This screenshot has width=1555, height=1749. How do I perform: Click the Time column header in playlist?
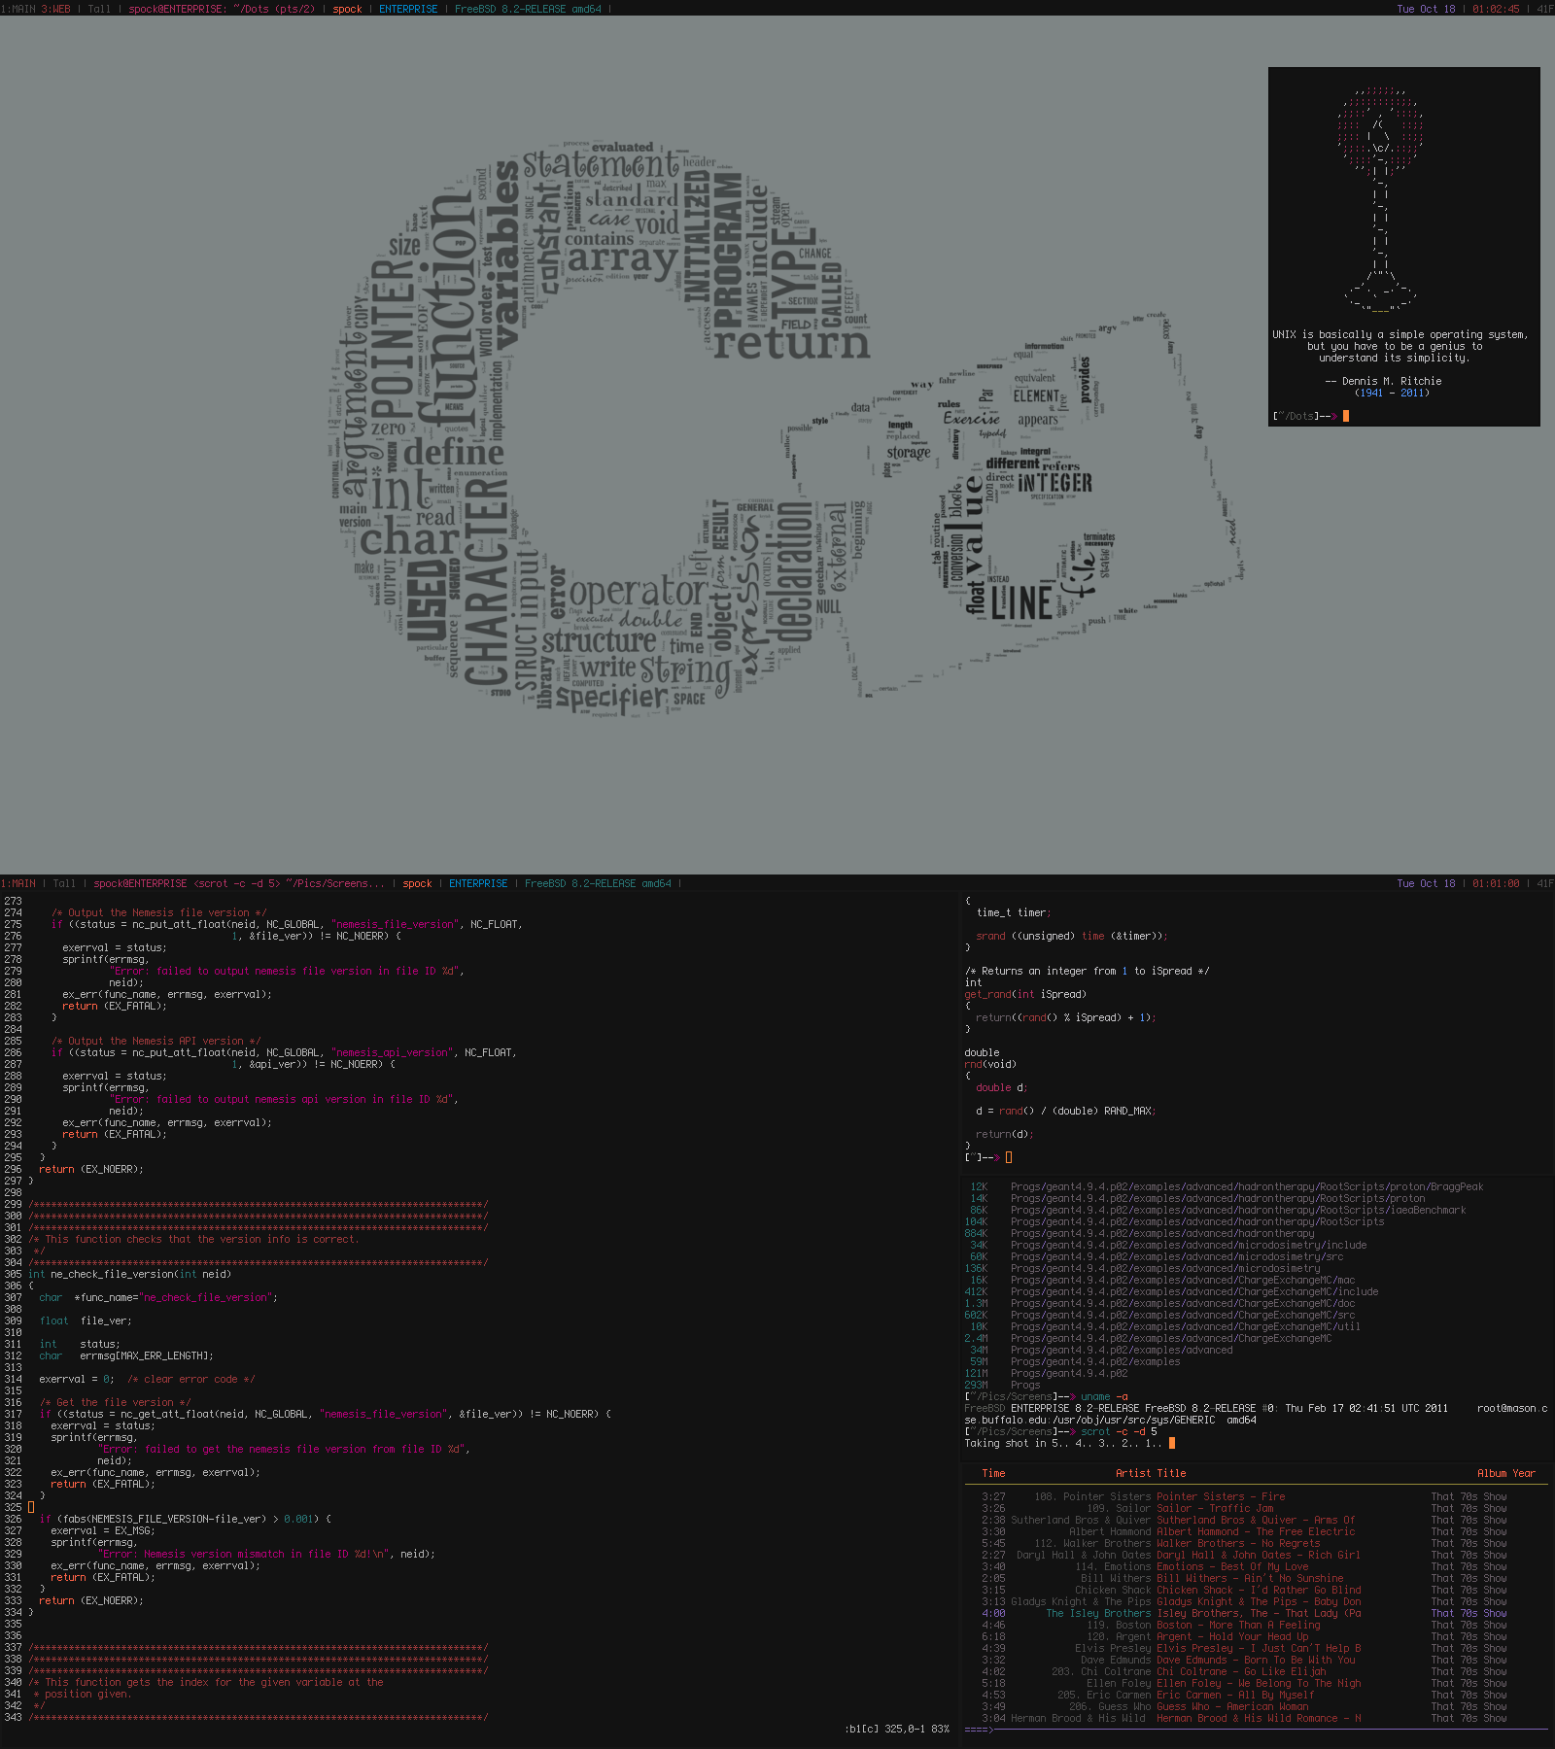(993, 1473)
